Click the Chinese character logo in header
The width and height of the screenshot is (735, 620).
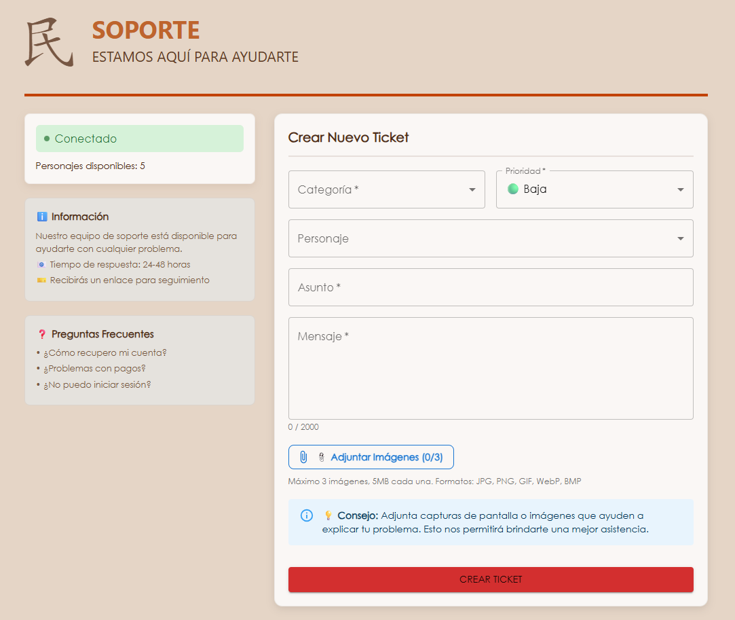click(x=49, y=43)
